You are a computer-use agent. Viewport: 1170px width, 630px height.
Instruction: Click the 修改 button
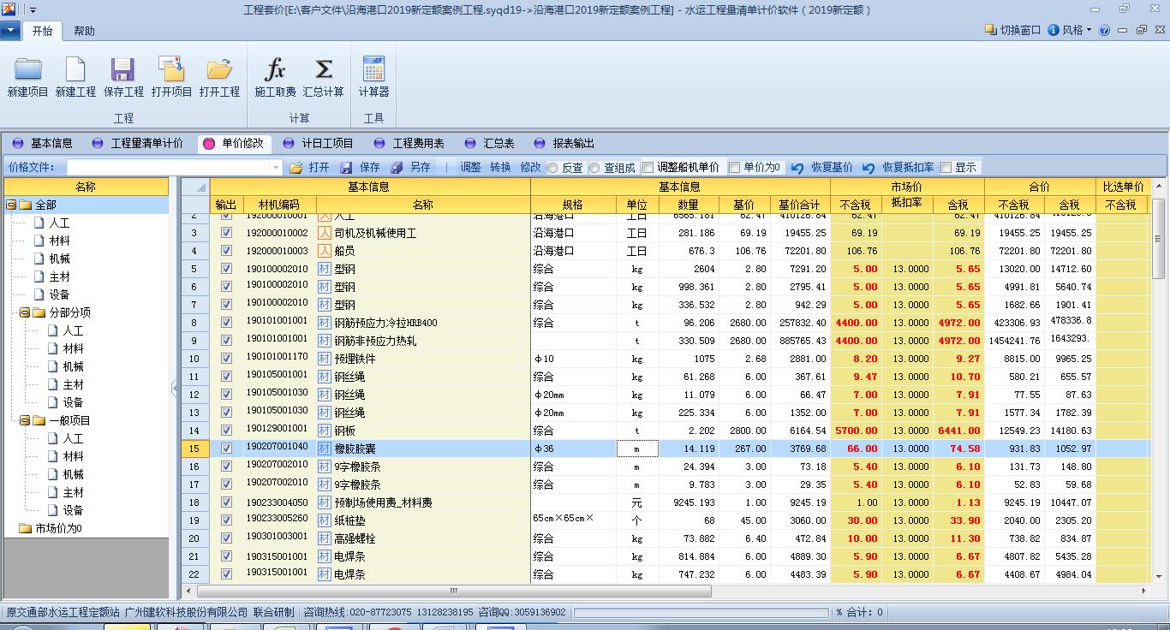click(x=531, y=168)
